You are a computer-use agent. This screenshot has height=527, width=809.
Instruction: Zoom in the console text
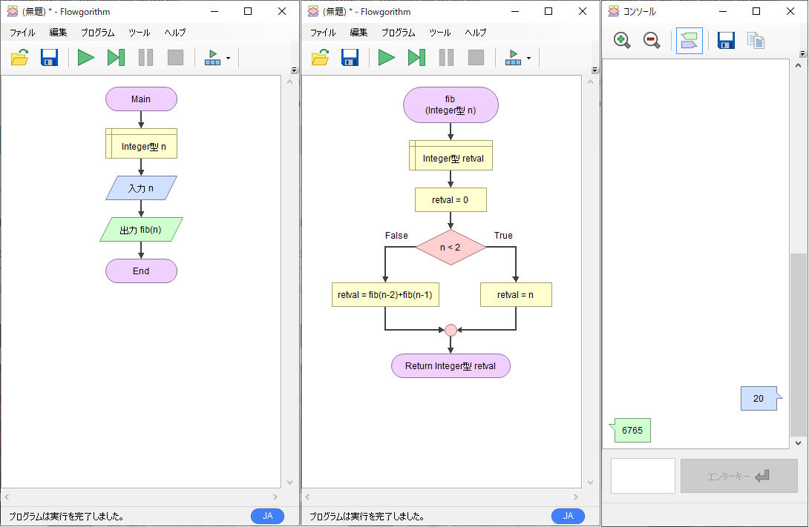click(x=622, y=40)
